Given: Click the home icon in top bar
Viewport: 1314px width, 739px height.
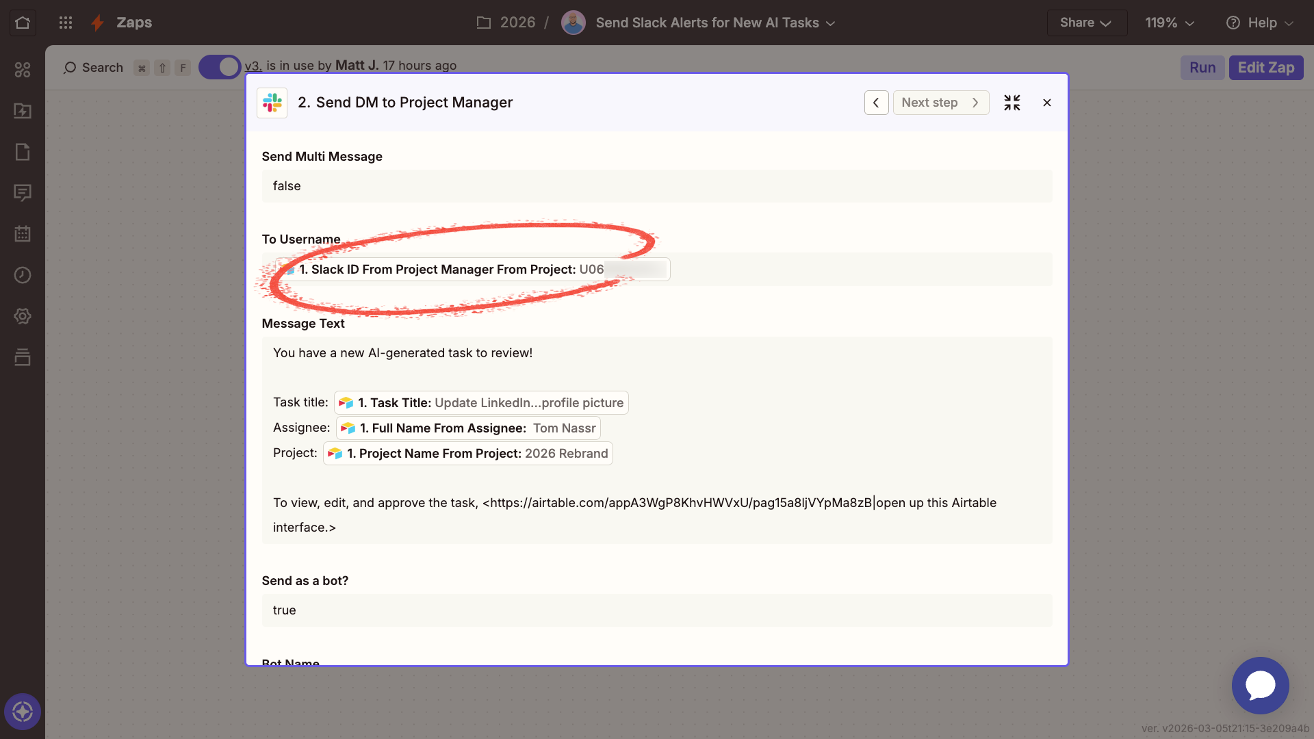Looking at the screenshot, I should (x=23, y=23).
